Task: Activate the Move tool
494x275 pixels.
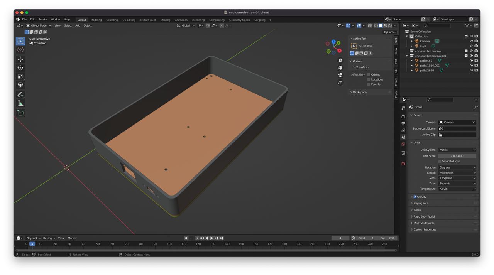Action: (20, 59)
